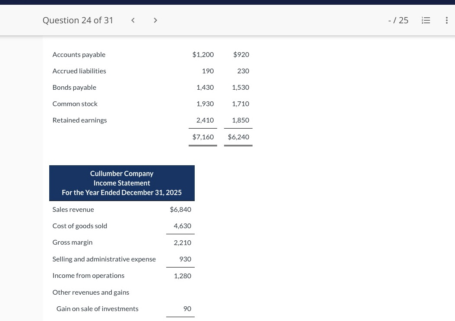The width and height of the screenshot is (455, 321).
Task: Expand the question overview via list icon
Action: (x=426, y=20)
